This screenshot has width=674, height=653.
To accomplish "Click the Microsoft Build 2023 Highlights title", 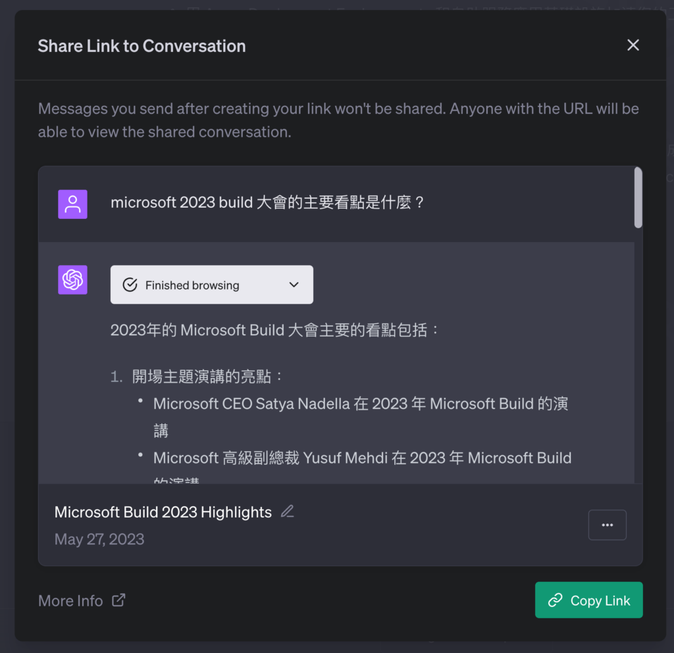I will click(x=163, y=512).
